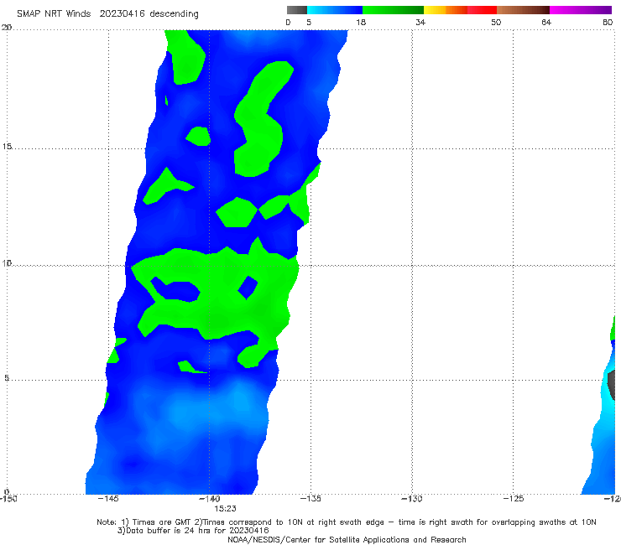The height and width of the screenshot is (545, 621).
Task: Select the gray segment of color bar
Action: point(297,10)
